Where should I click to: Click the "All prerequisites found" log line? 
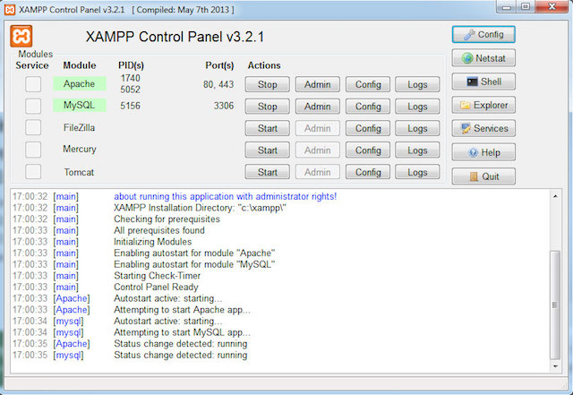coord(159,230)
